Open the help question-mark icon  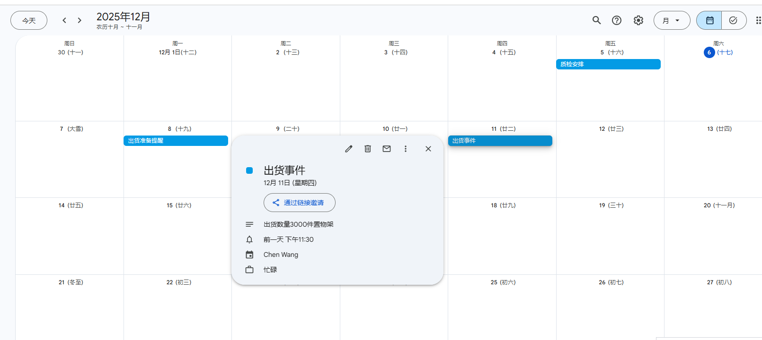tap(617, 20)
